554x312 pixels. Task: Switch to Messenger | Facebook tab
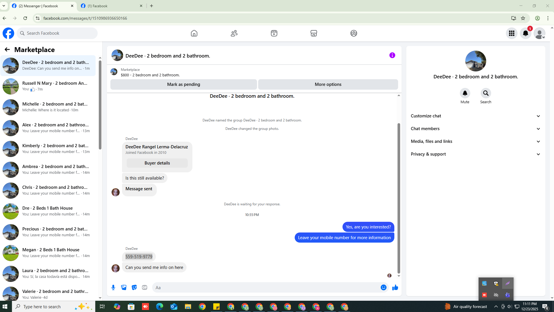pos(43,6)
